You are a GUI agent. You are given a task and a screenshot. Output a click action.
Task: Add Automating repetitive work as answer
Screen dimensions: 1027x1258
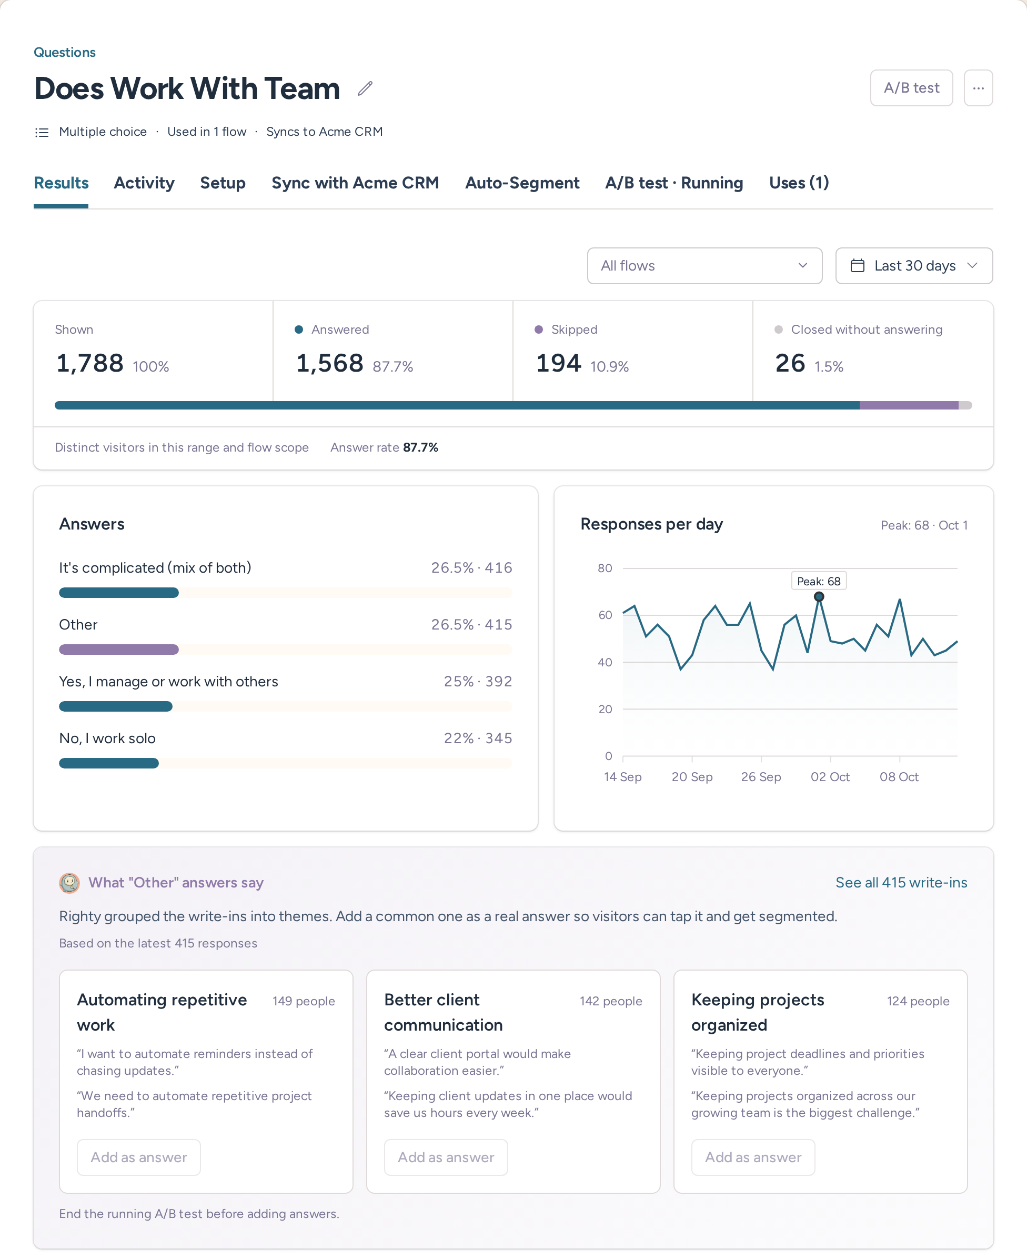pyautogui.click(x=138, y=1157)
